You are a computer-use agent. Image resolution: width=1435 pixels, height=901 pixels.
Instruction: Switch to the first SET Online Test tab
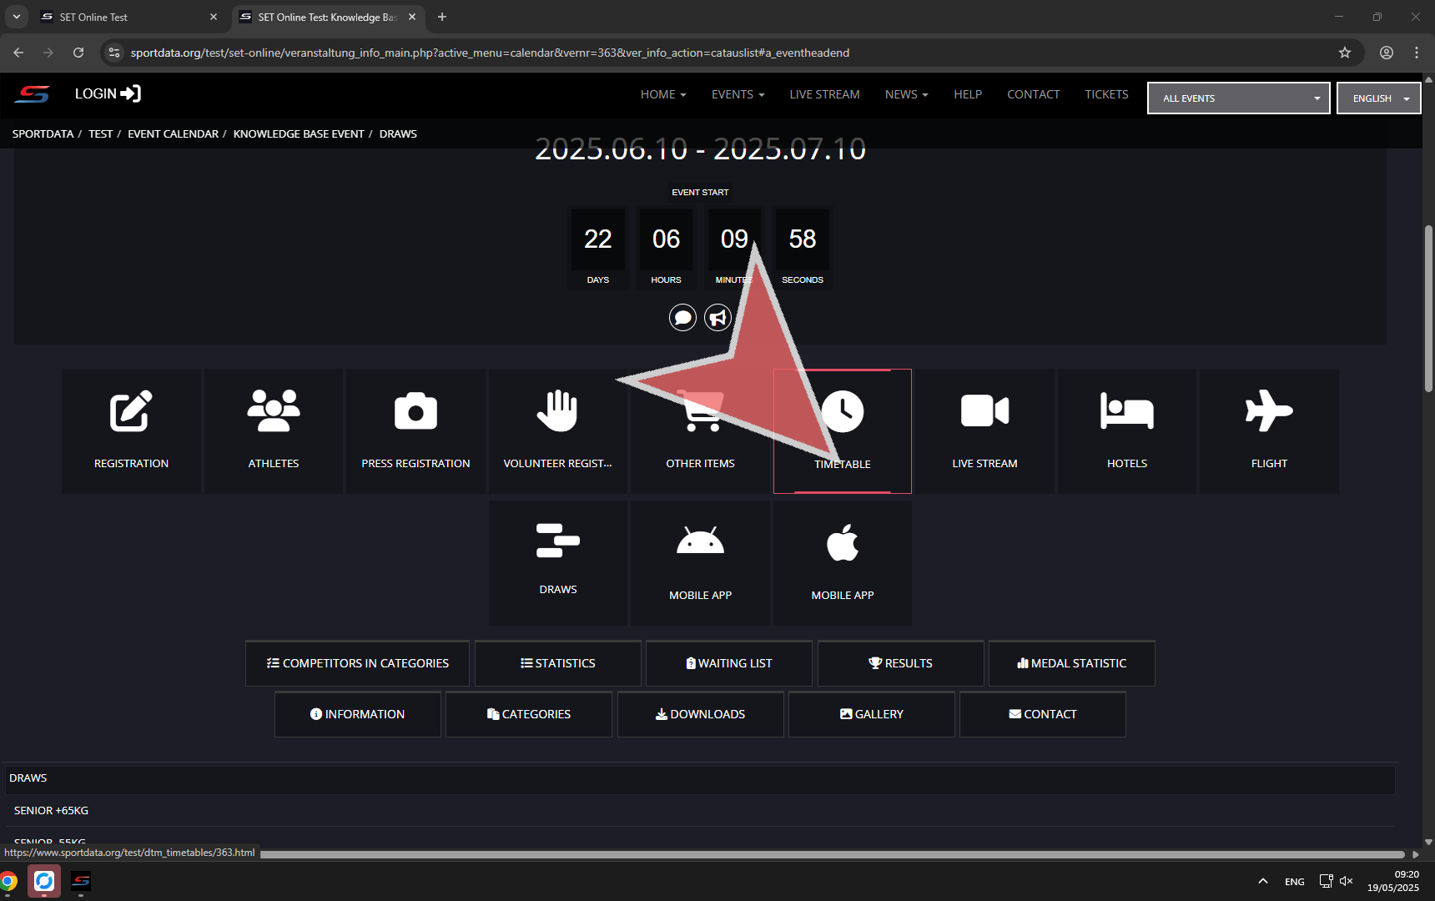(125, 17)
